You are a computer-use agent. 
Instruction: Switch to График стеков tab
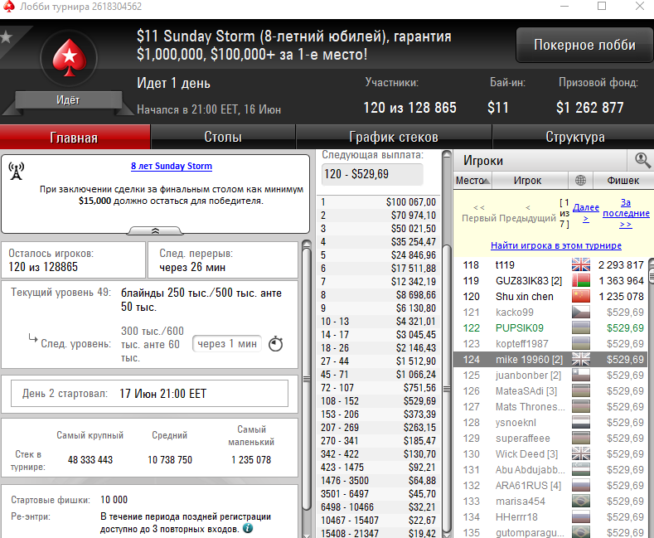click(394, 138)
